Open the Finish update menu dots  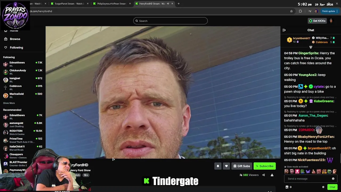337,11
